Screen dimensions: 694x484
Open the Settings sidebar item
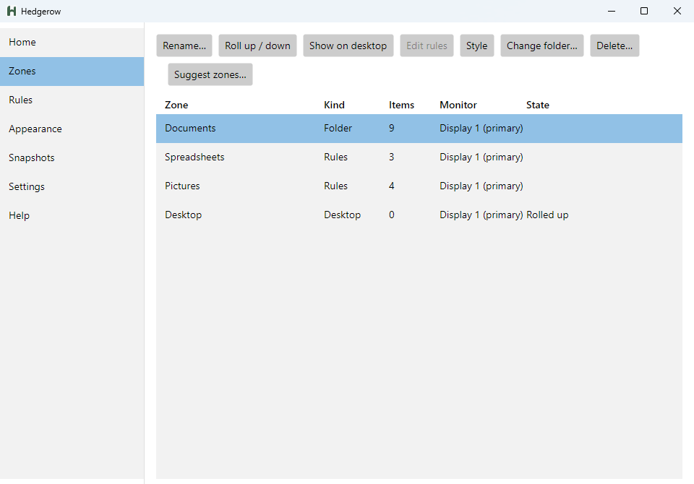[72, 186]
